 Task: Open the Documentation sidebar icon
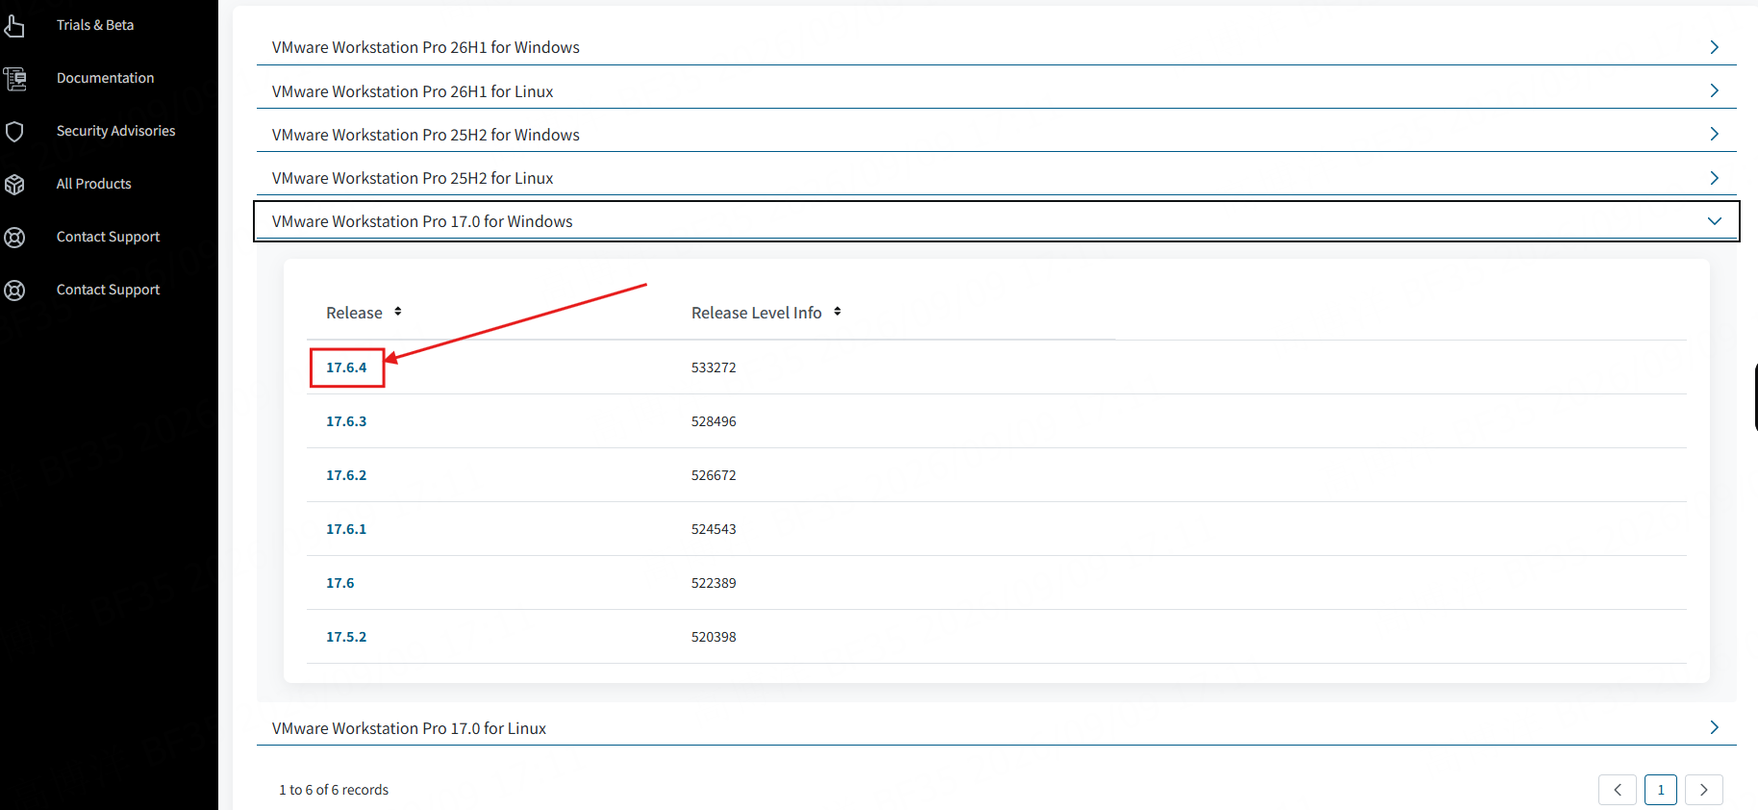14,78
